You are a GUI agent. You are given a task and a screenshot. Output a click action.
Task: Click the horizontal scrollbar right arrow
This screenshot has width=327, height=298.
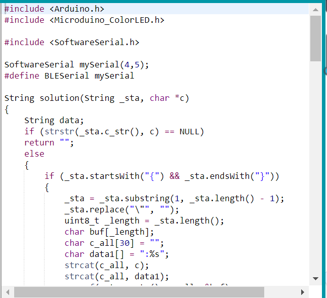303,292
